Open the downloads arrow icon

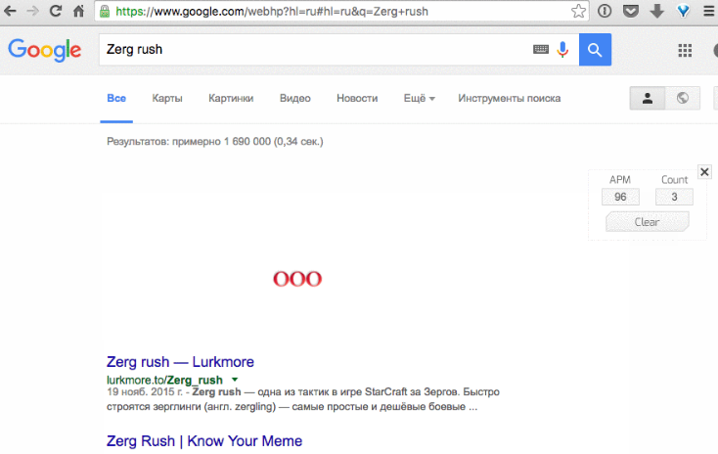[657, 11]
